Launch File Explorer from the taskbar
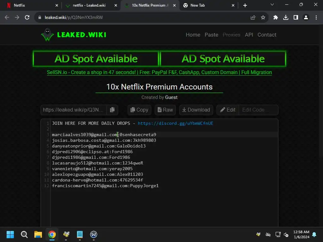 click(x=38, y=234)
